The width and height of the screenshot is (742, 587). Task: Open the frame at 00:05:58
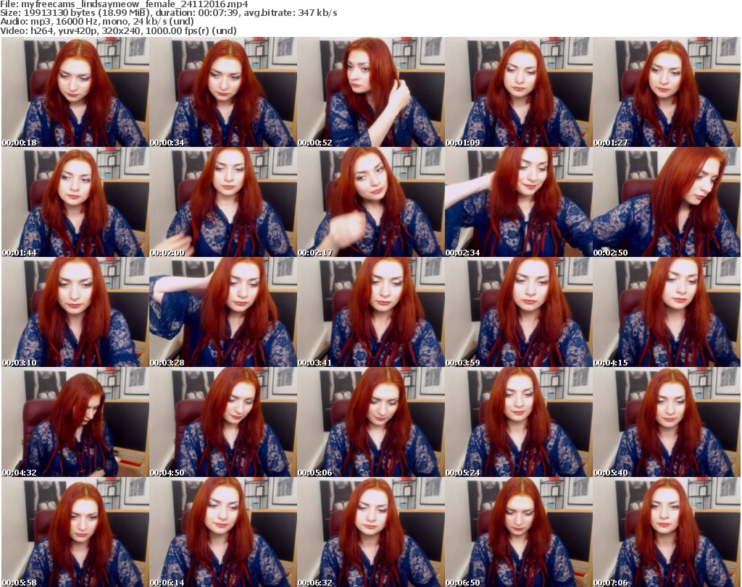tap(75, 532)
